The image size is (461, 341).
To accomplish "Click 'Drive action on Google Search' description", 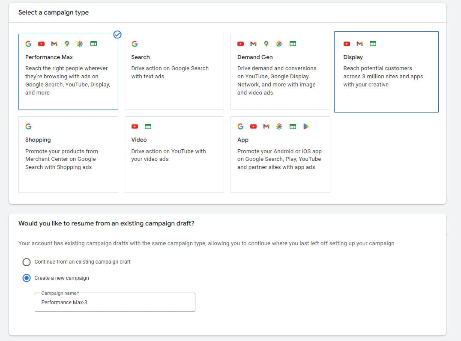I will pos(170,72).
